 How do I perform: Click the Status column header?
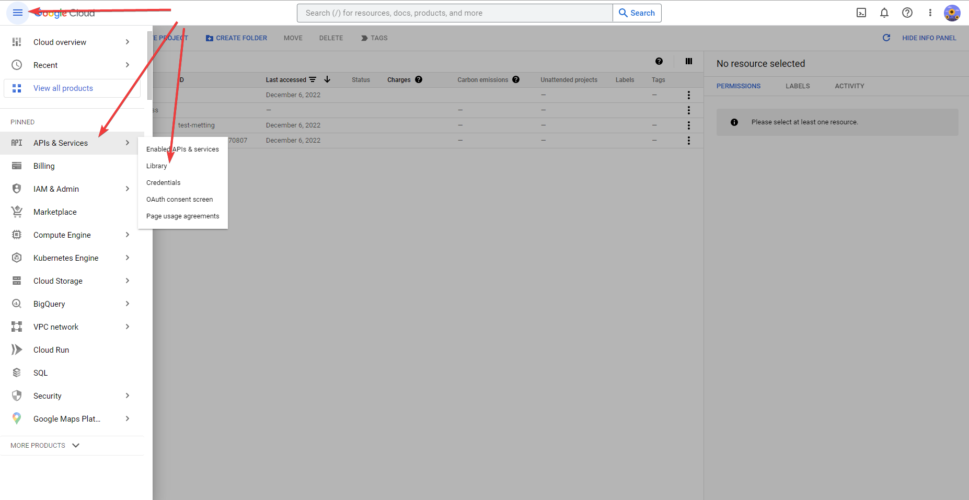[361, 80]
